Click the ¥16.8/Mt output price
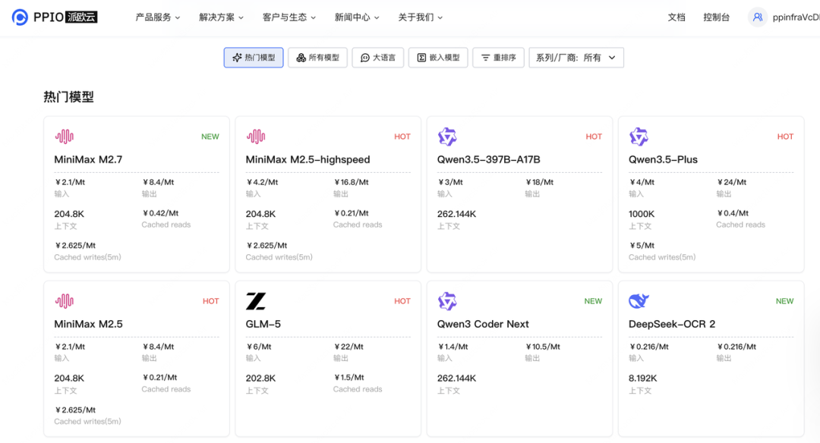Viewport: 820px width, 443px height. pyautogui.click(x=352, y=182)
